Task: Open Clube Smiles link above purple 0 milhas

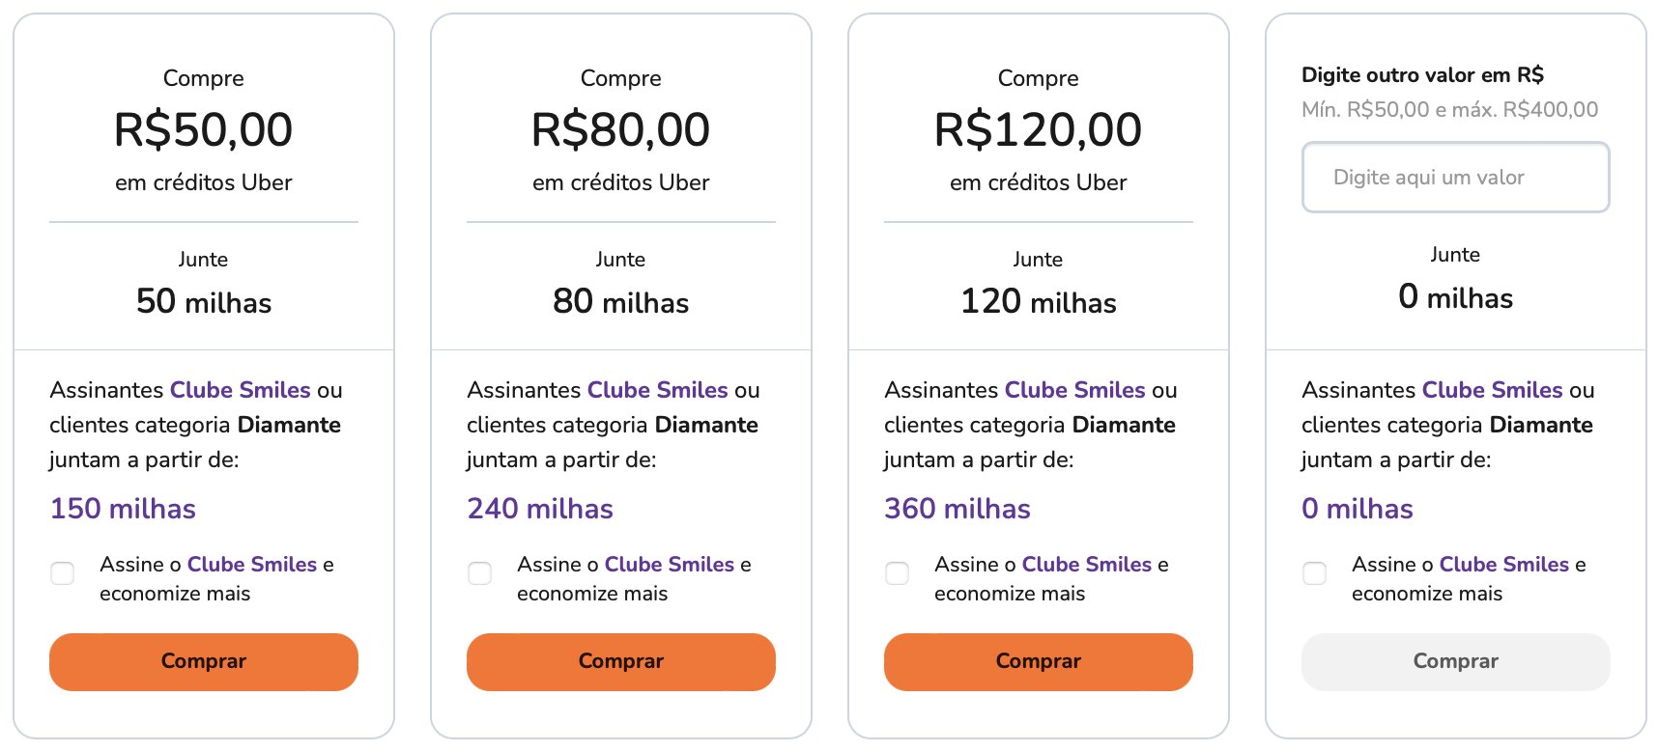Action: (x=1493, y=390)
